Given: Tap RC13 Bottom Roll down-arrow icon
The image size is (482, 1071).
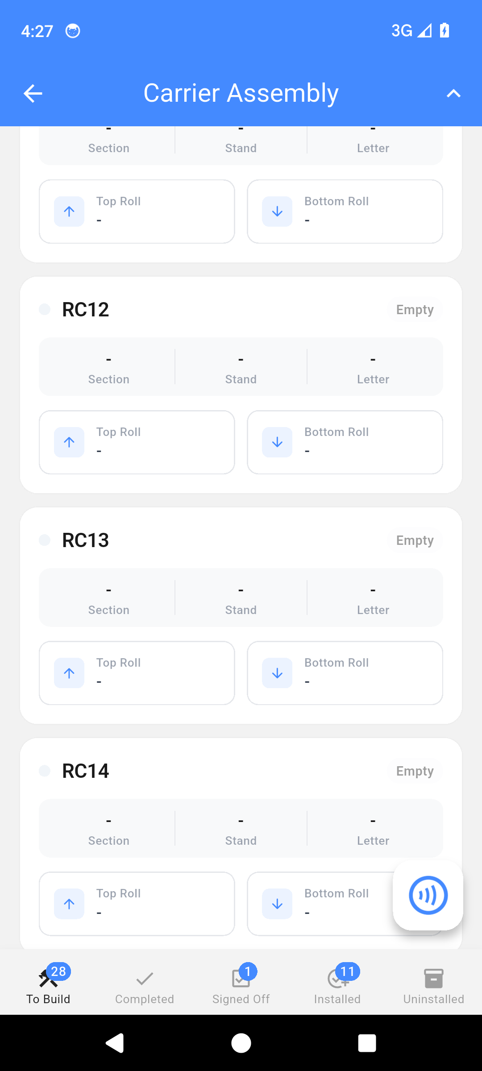Looking at the screenshot, I should (x=277, y=673).
